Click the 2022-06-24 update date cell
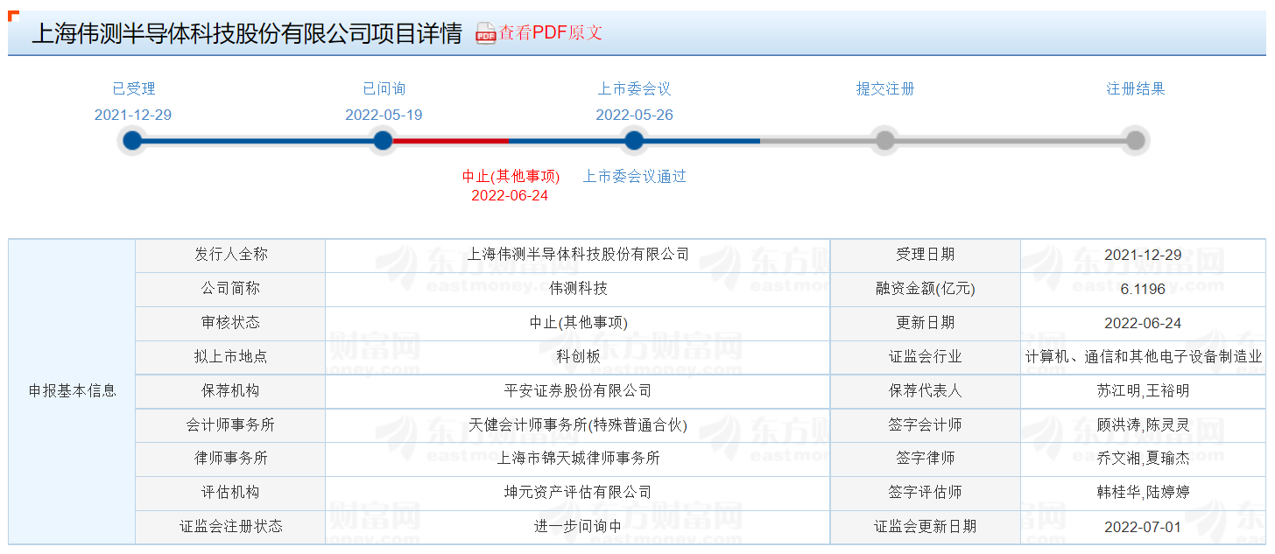This screenshot has width=1275, height=554. (1143, 323)
